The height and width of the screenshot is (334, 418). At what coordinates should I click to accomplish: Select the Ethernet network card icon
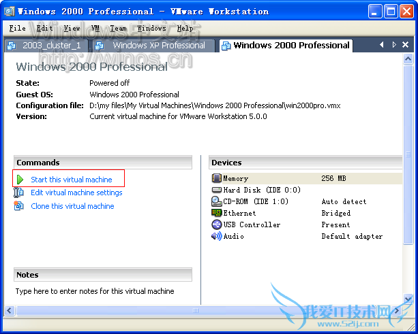216,213
